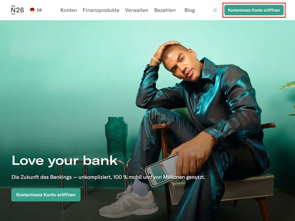Click the German flag icon

coord(32,10)
